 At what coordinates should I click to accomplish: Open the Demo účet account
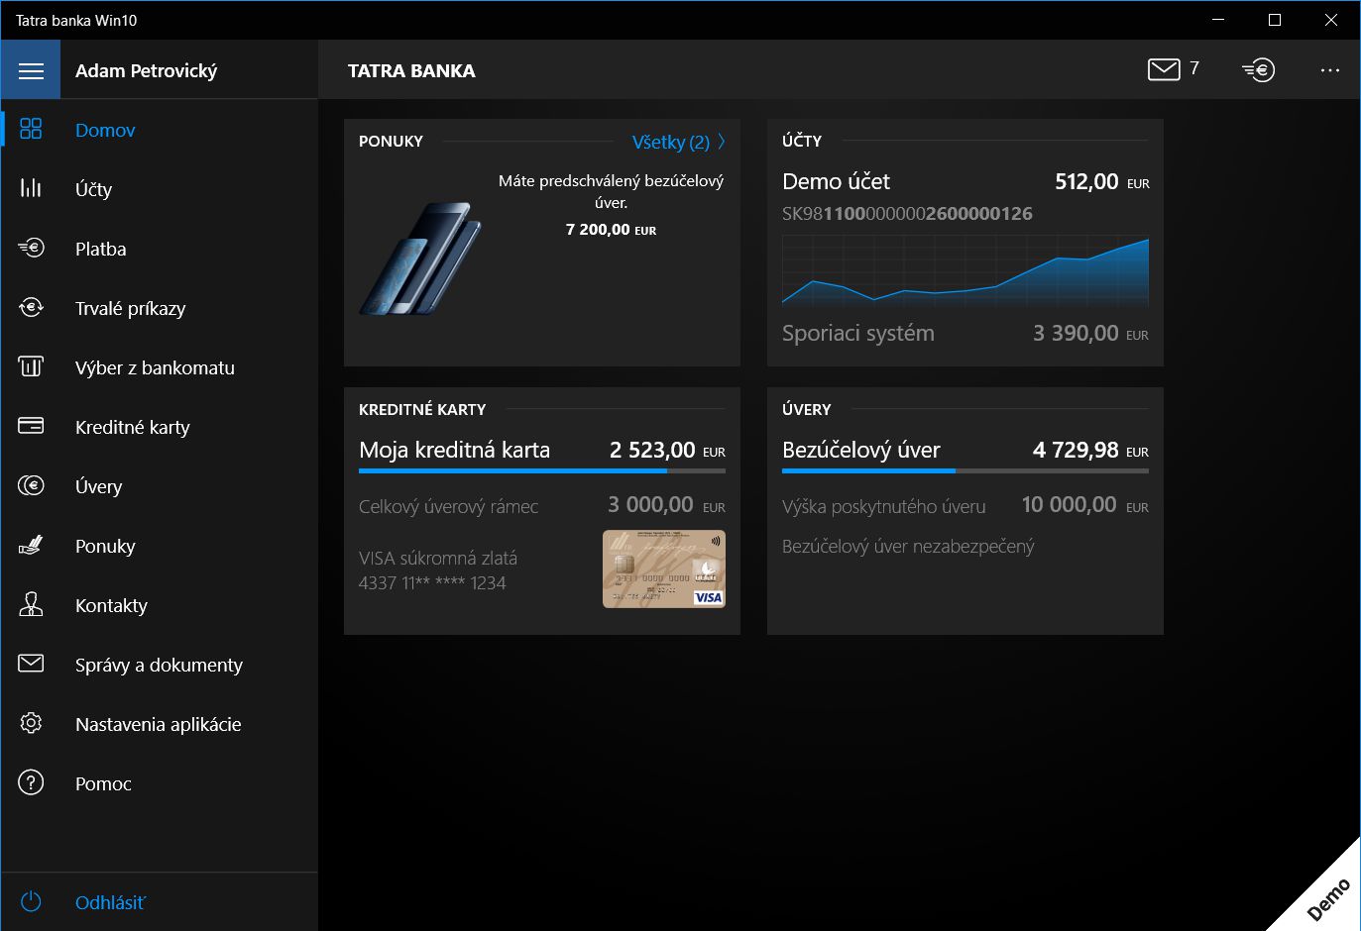836,181
